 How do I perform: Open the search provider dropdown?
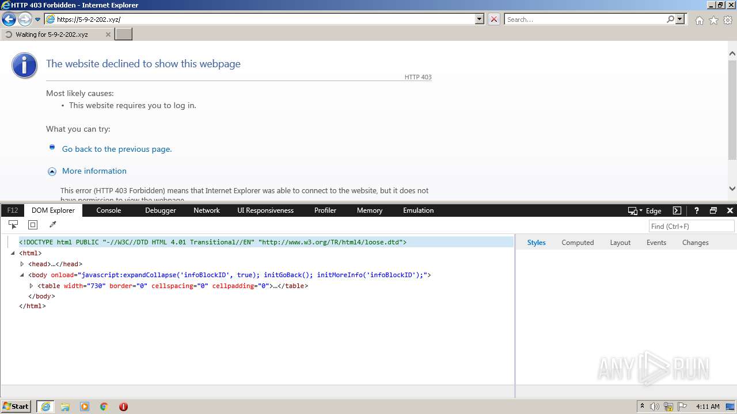(x=680, y=19)
